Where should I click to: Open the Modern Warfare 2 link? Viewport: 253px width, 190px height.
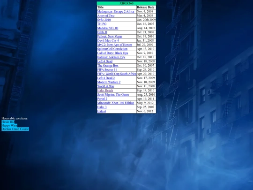(x=109, y=82)
